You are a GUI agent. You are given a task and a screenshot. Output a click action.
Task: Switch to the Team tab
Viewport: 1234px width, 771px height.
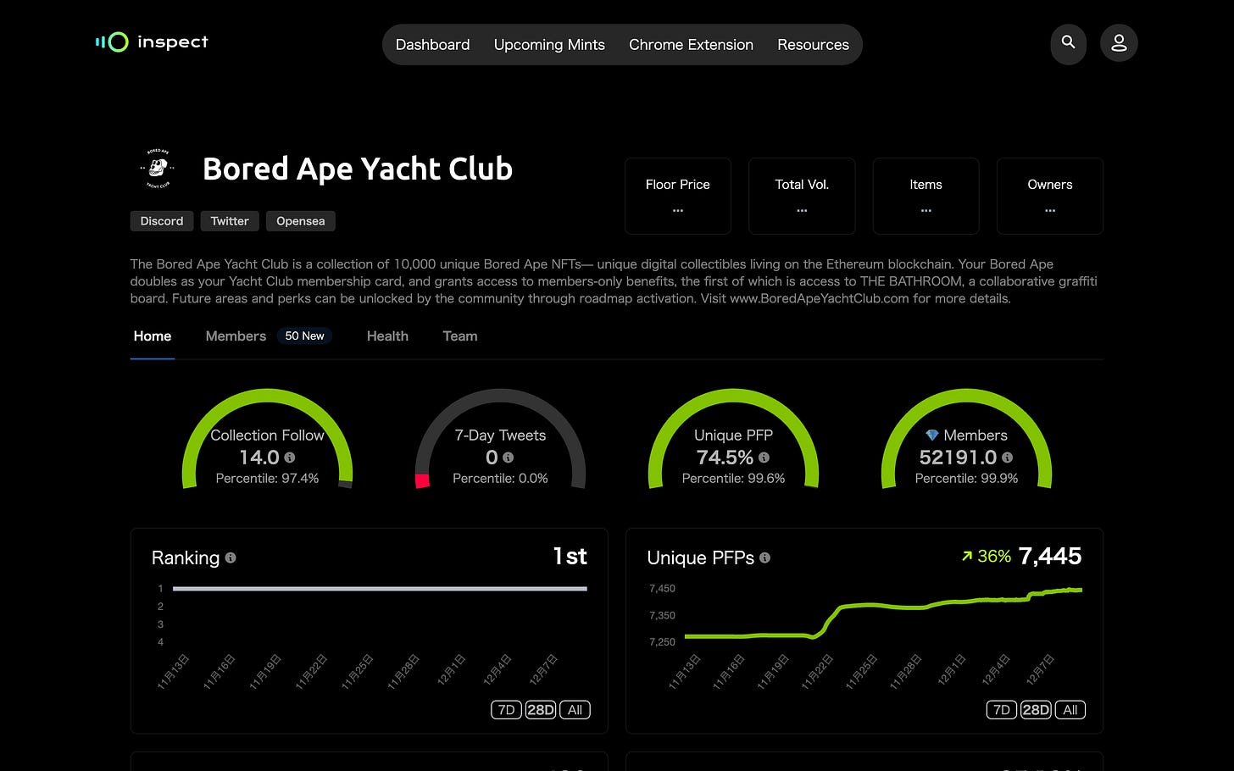click(460, 336)
